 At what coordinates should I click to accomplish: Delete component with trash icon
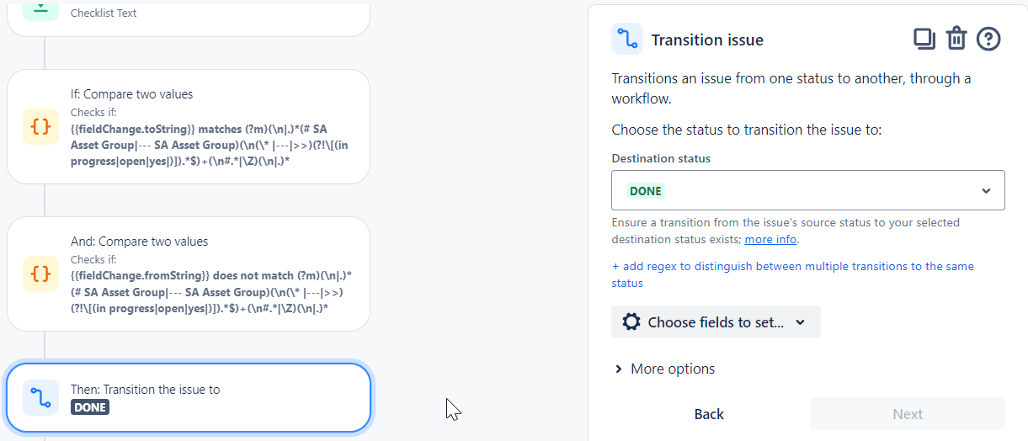[956, 39]
